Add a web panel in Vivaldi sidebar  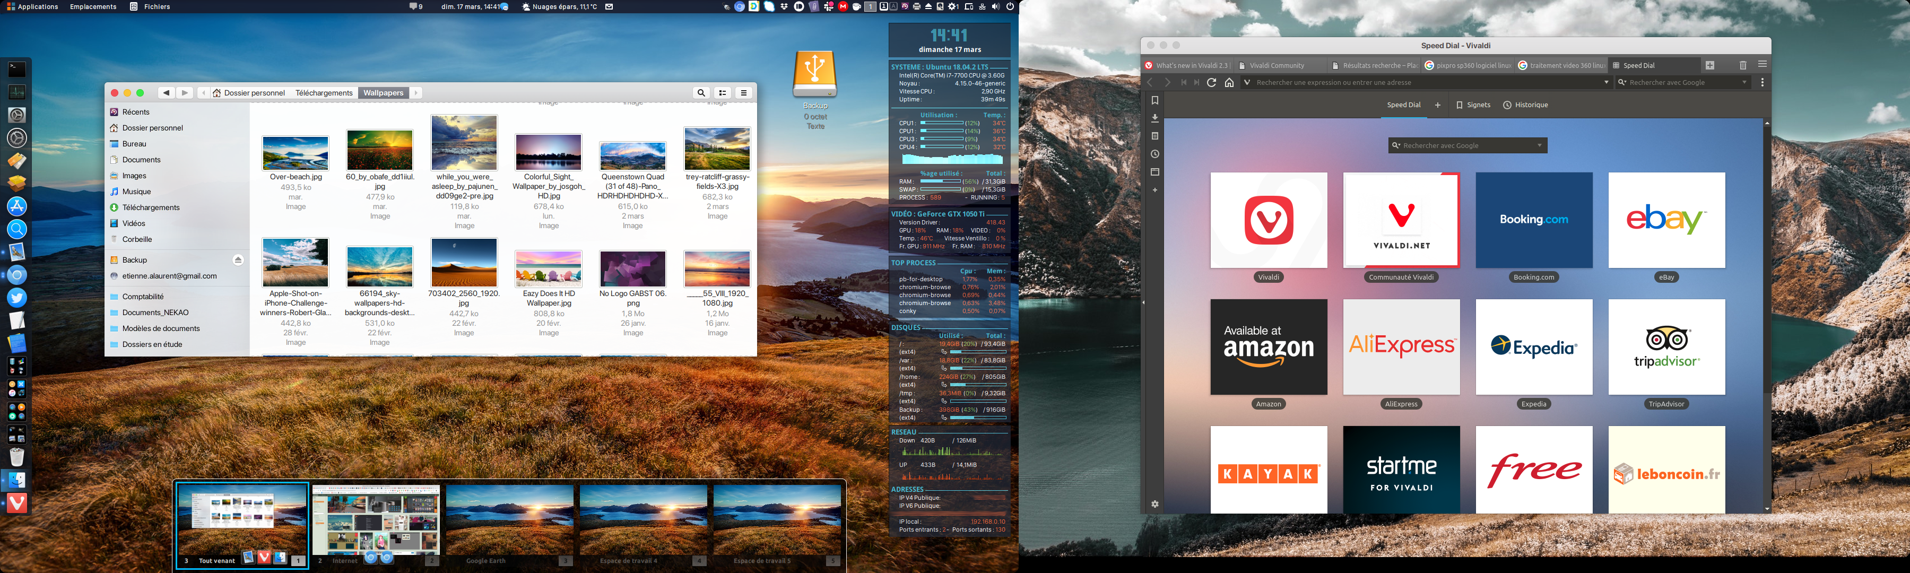click(x=1154, y=190)
